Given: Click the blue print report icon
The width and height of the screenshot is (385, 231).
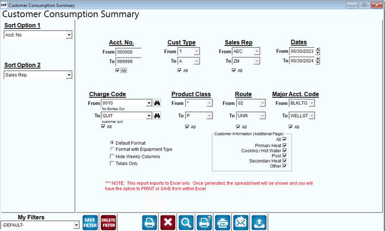Looking at the screenshot, I should pyautogui.click(x=149, y=222).
